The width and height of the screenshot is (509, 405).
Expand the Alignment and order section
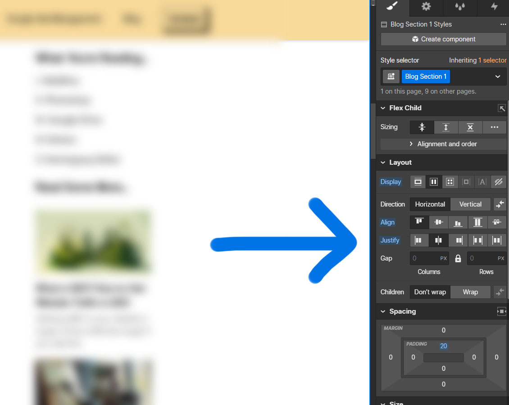[x=444, y=144]
